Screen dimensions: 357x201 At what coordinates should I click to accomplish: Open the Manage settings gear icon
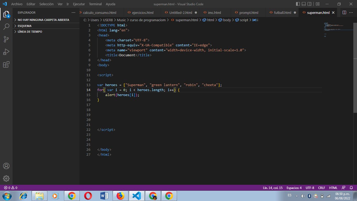(6, 178)
